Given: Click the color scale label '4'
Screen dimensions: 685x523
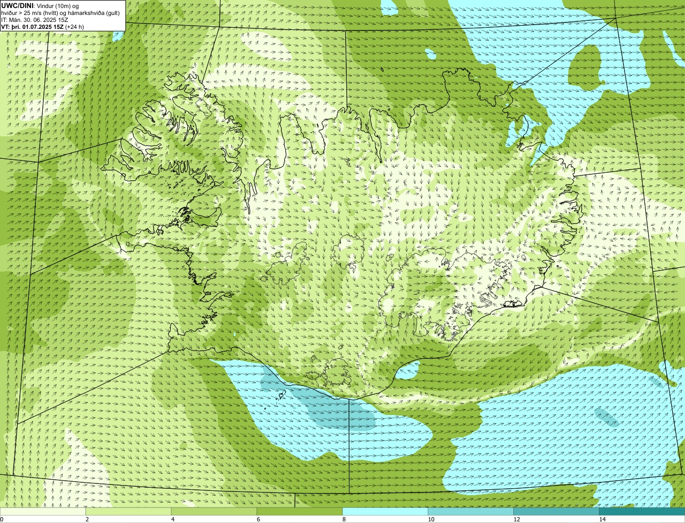Looking at the screenshot, I should tap(173, 519).
